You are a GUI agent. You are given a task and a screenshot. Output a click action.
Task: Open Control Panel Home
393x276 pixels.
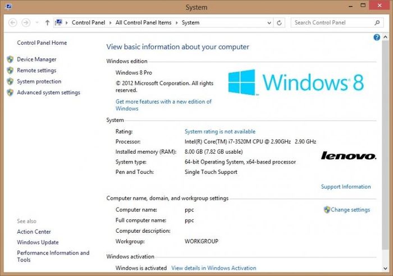42,43
